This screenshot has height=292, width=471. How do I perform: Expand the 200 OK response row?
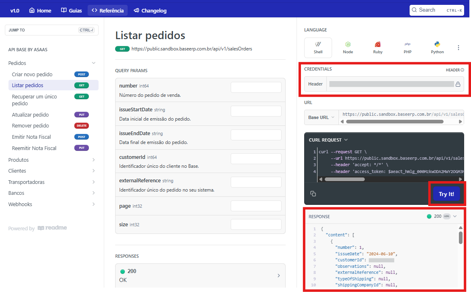[200, 275]
